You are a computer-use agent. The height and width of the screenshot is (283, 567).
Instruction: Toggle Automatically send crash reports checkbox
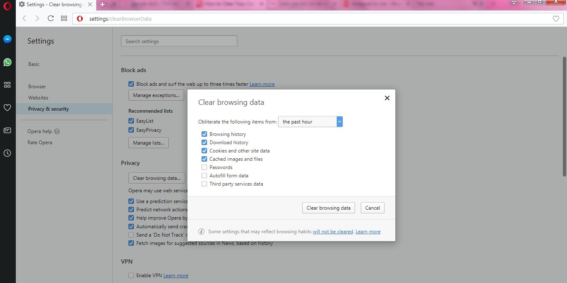(x=131, y=227)
